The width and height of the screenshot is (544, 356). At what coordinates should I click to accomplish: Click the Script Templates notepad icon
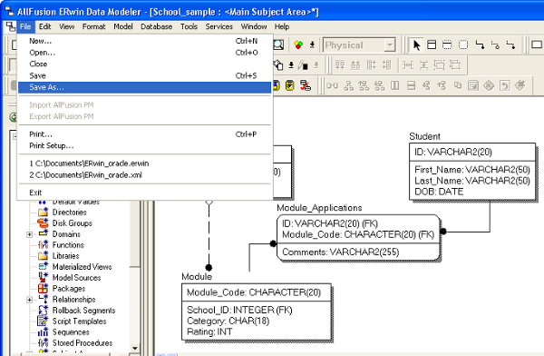click(43, 321)
